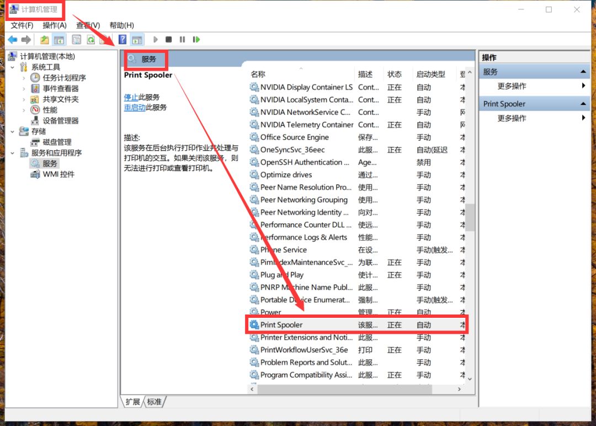The height and width of the screenshot is (426, 596).
Task: Click Start Service play icon
Action: [x=155, y=40]
